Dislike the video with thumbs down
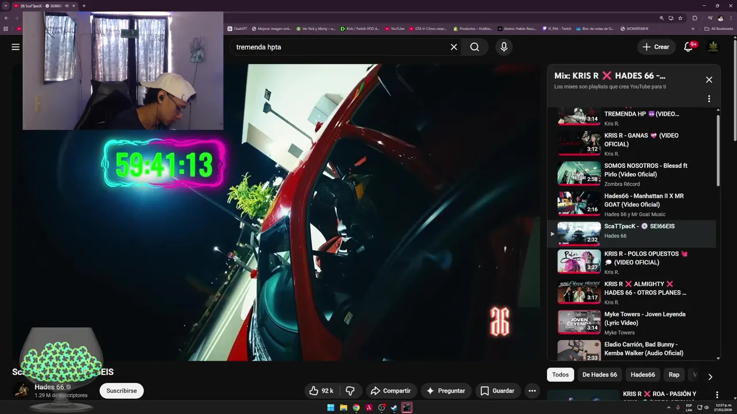737x414 pixels. (x=350, y=391)
